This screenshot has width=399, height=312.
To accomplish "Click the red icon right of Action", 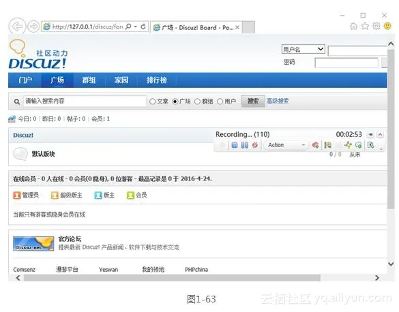I will (x=315, y=145).
